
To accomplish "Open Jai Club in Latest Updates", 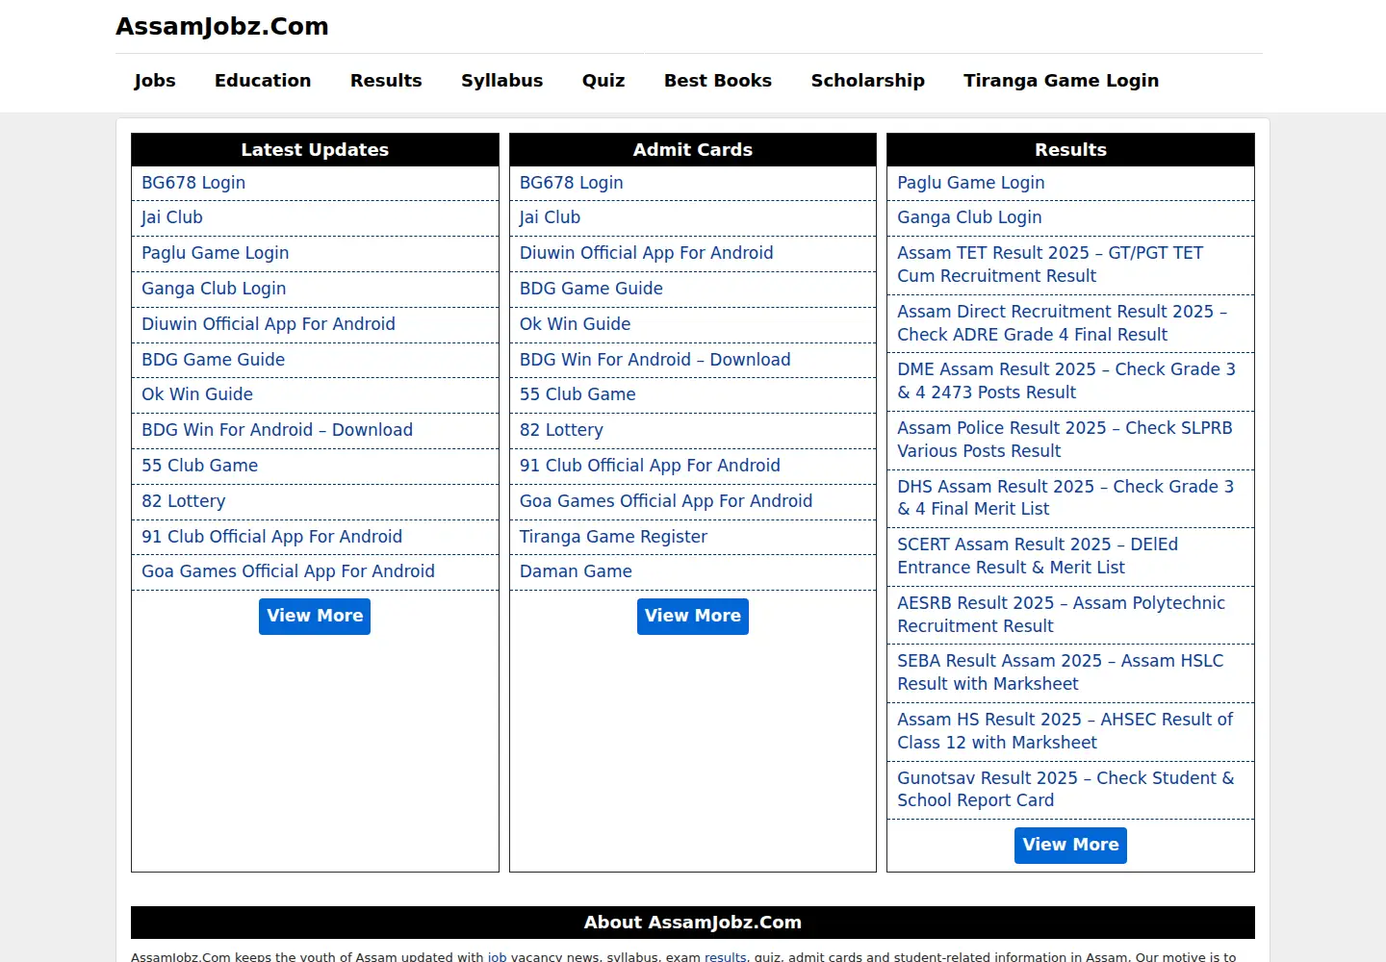I will pos(172,217).
